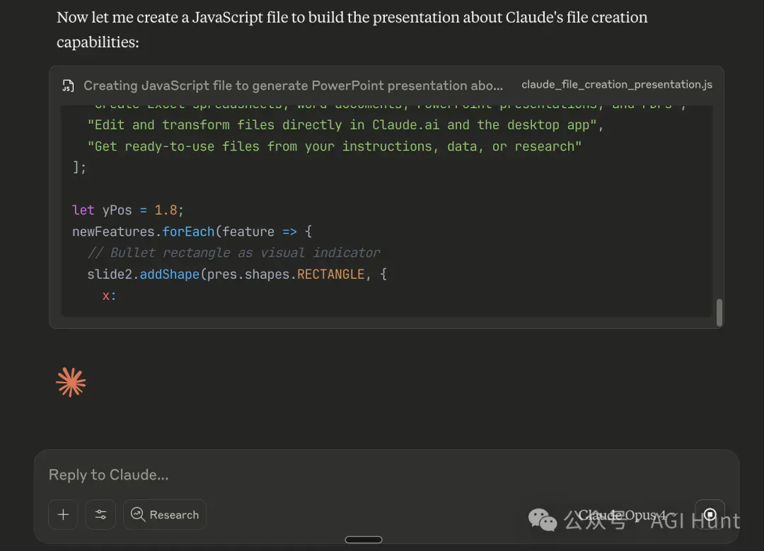Click the JS file icon in code header
This screenshot has height=551, width=764.
pyautogui.click(x=68, y=86)
